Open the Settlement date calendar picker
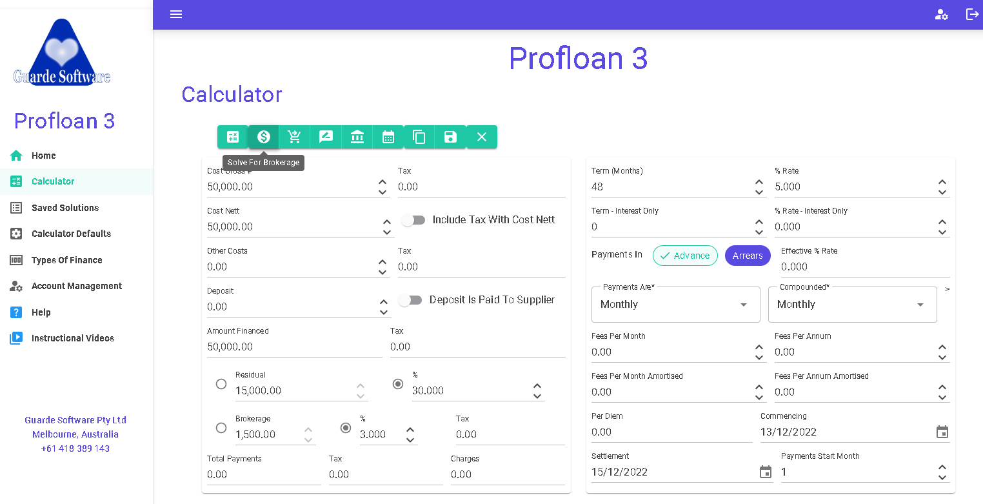 coord(766,472)
